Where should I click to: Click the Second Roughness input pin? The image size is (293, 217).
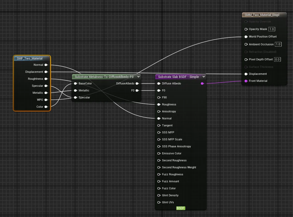pos(159,160)
